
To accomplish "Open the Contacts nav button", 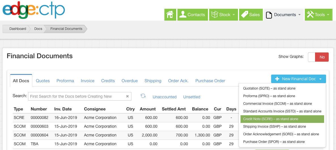I will 193,15.
